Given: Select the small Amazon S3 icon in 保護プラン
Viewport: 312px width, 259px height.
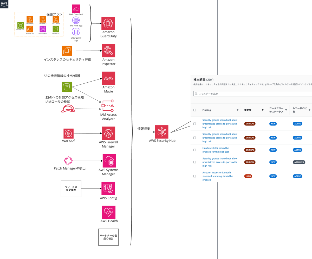Looking at the screenshot, I should tap(56, 29).
